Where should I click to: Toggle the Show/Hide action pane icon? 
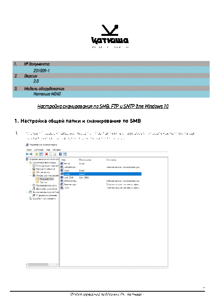(65, 154)
